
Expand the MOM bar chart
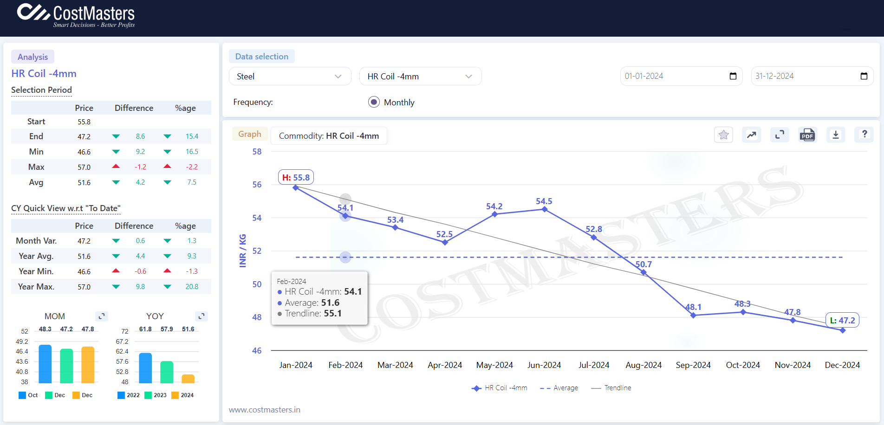pyautogui.click(x=102, y=316)
